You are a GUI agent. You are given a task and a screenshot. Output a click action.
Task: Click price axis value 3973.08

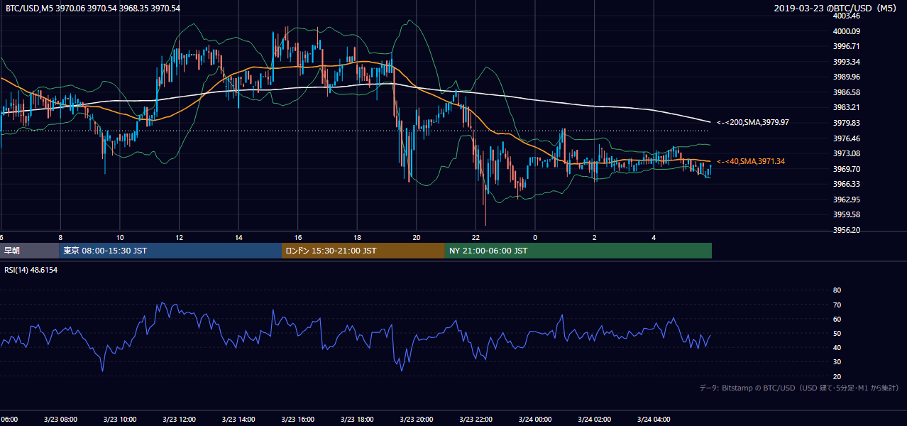(847, 153)
